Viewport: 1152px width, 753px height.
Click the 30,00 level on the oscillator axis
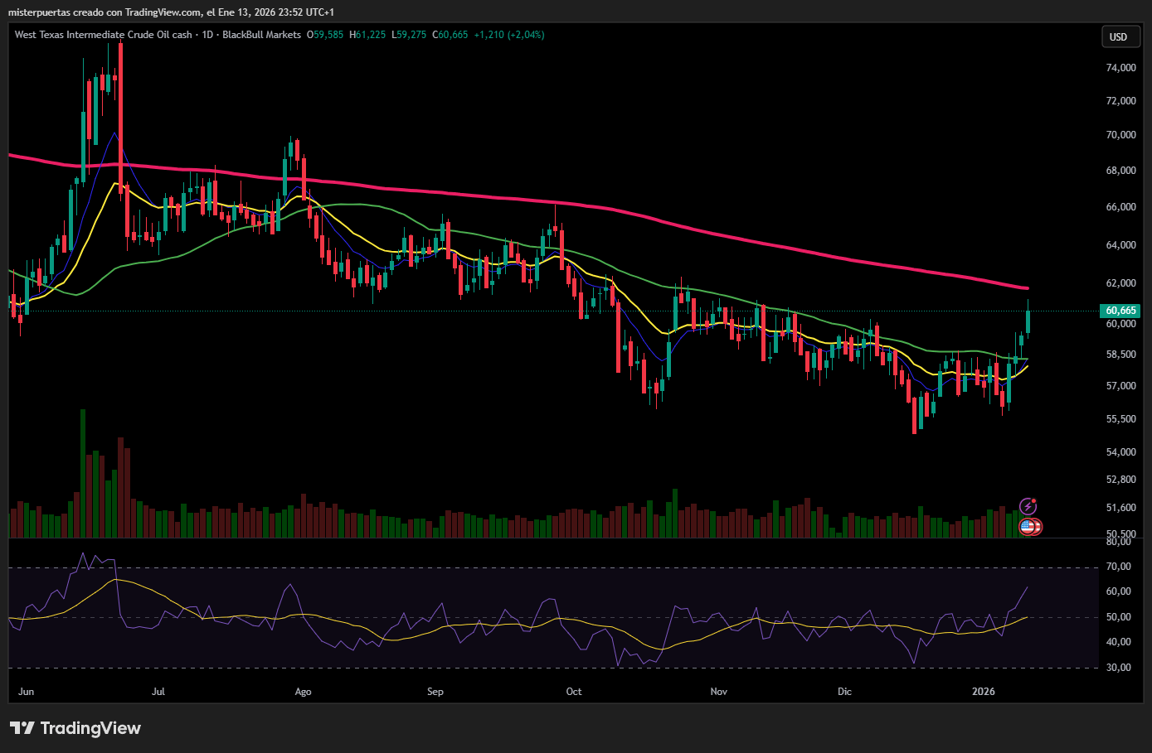[x=1119, y=668]
